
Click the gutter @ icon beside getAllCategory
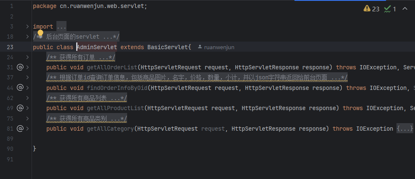[19, 129]
